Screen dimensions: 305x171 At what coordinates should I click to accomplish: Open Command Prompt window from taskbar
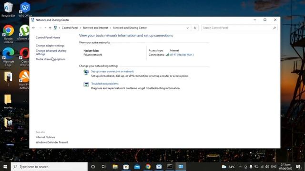pyautogui.click(x=170, y=167)
